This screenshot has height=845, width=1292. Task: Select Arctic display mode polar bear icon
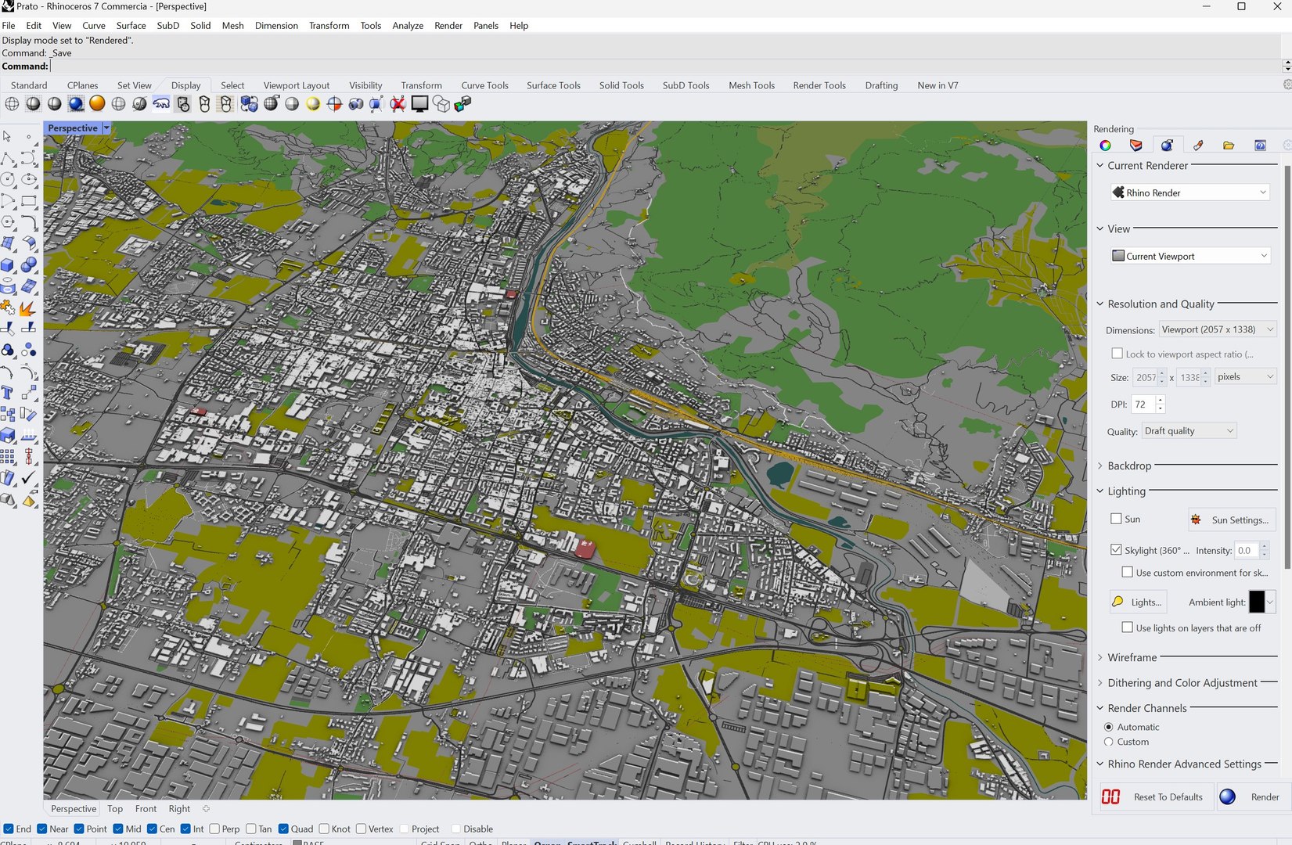161,104
